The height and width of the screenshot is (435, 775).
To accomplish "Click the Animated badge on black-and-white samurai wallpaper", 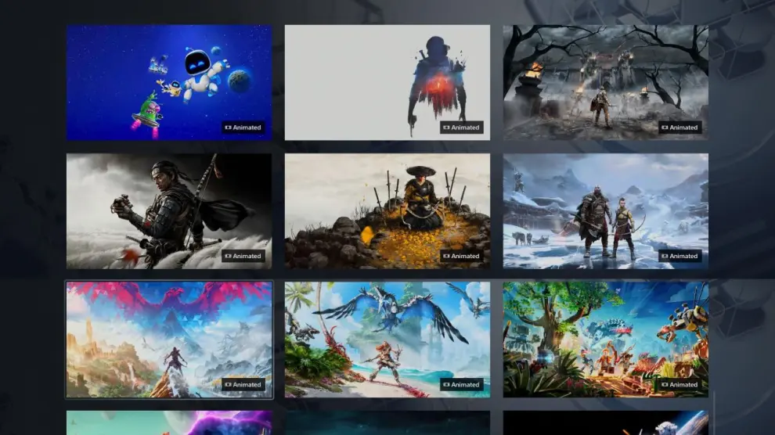I will [x=243, y=256].
